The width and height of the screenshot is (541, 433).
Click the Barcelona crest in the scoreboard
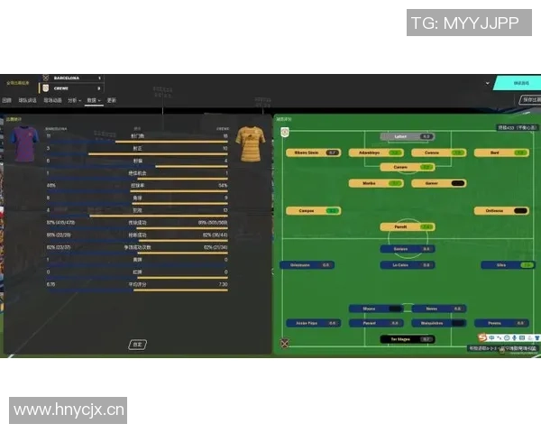[47, 78]
